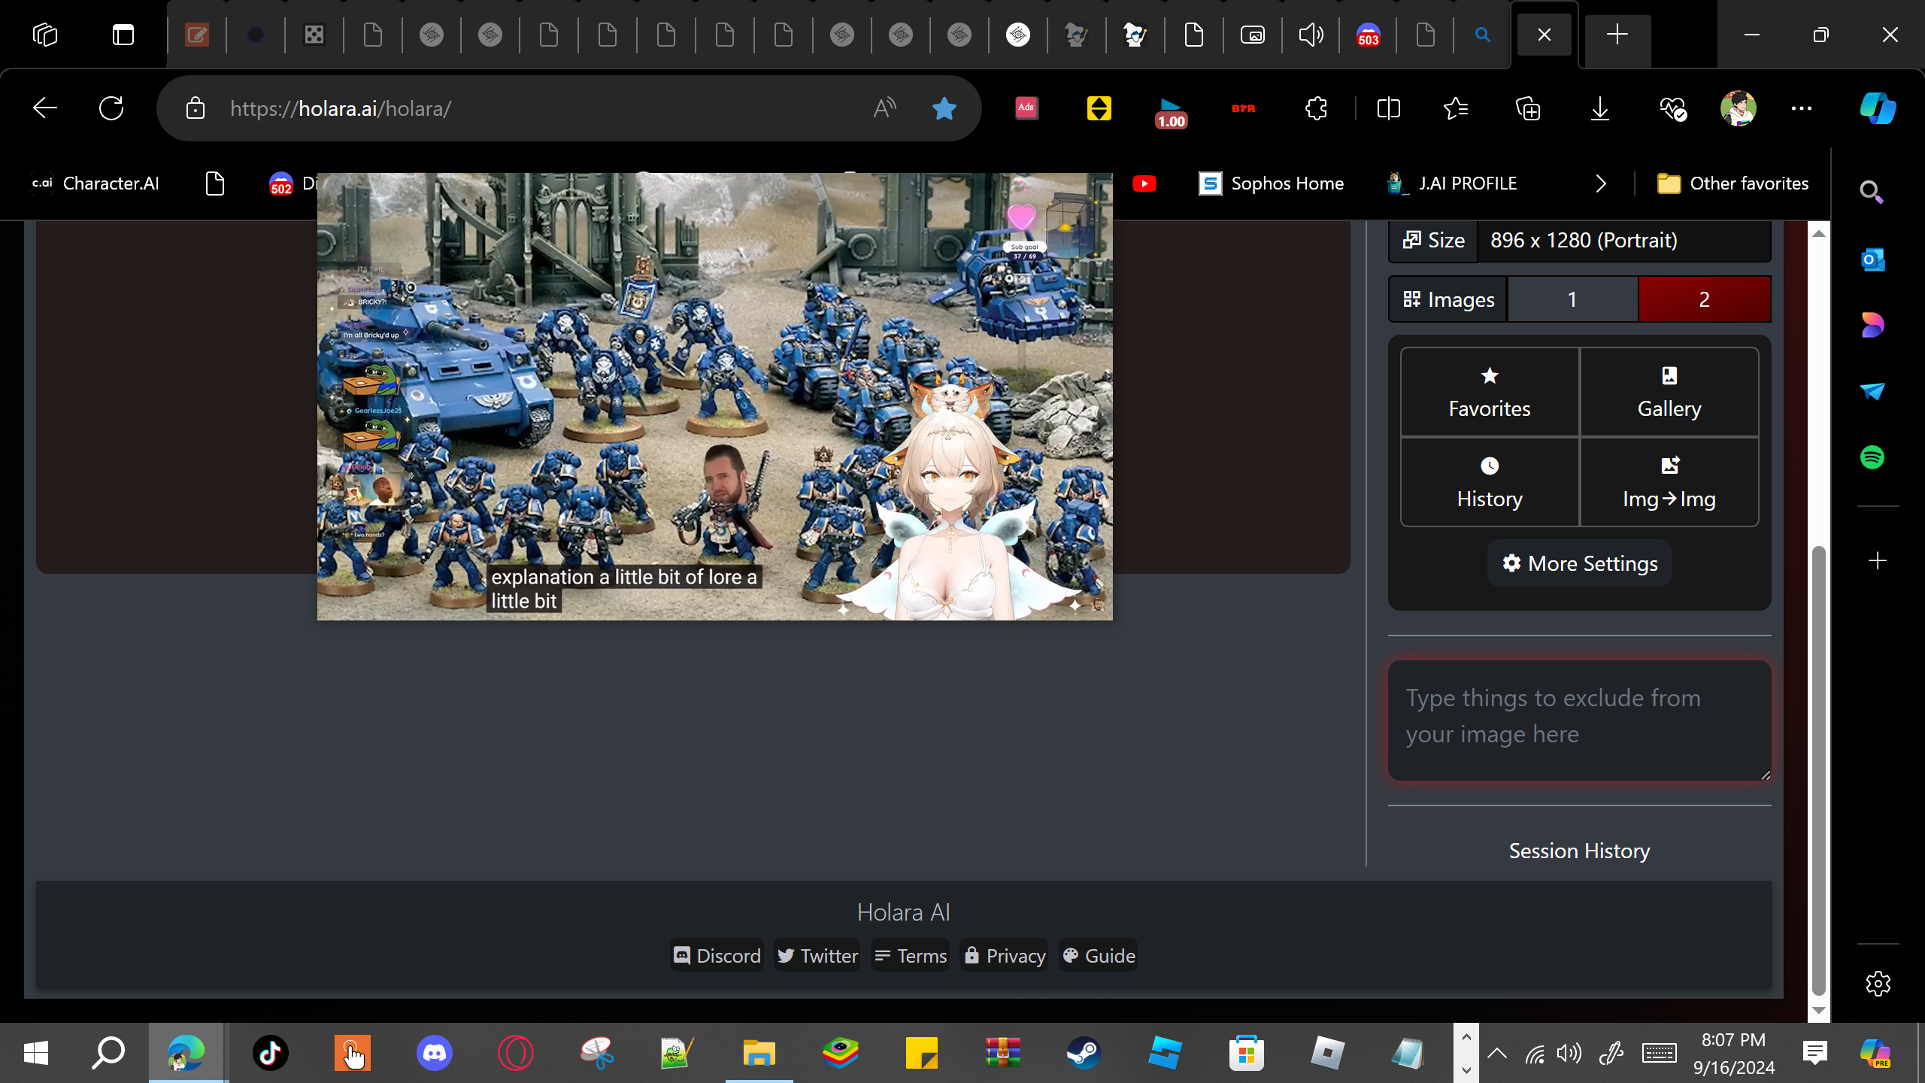
Task: Open the Terms link in footer
Action: [x=911, y=955]
